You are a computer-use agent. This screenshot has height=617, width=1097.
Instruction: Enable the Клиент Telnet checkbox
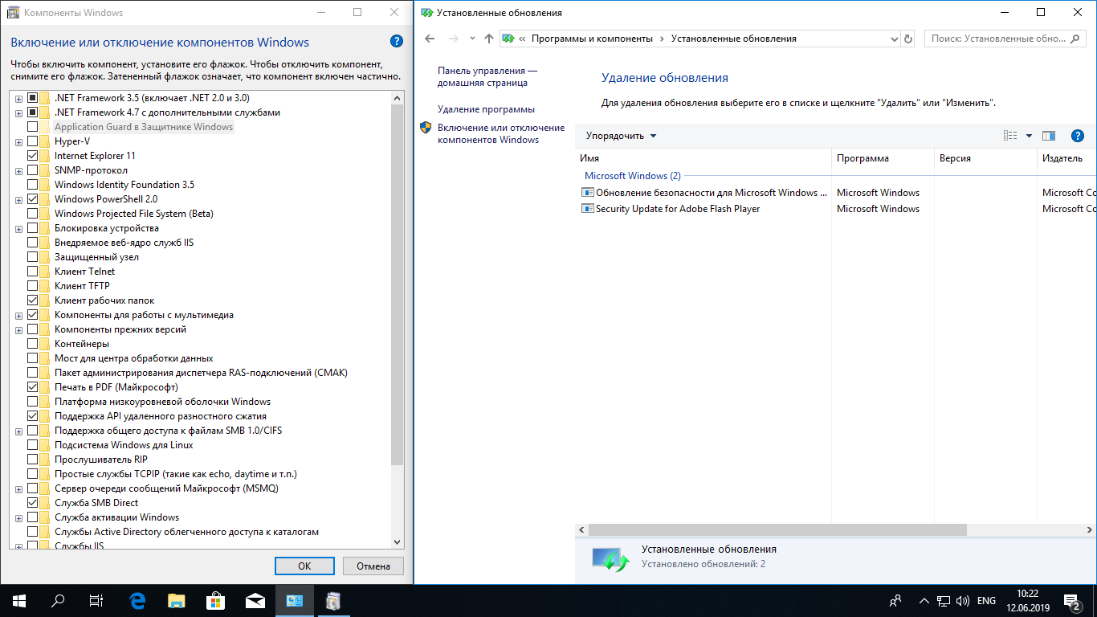point(32,272)
